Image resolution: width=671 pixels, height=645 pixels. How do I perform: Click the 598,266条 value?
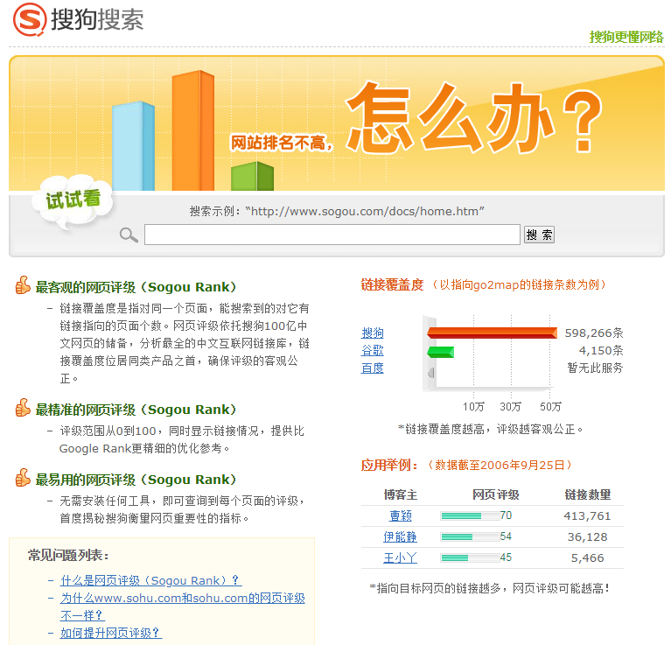click(x=594, y=333)
